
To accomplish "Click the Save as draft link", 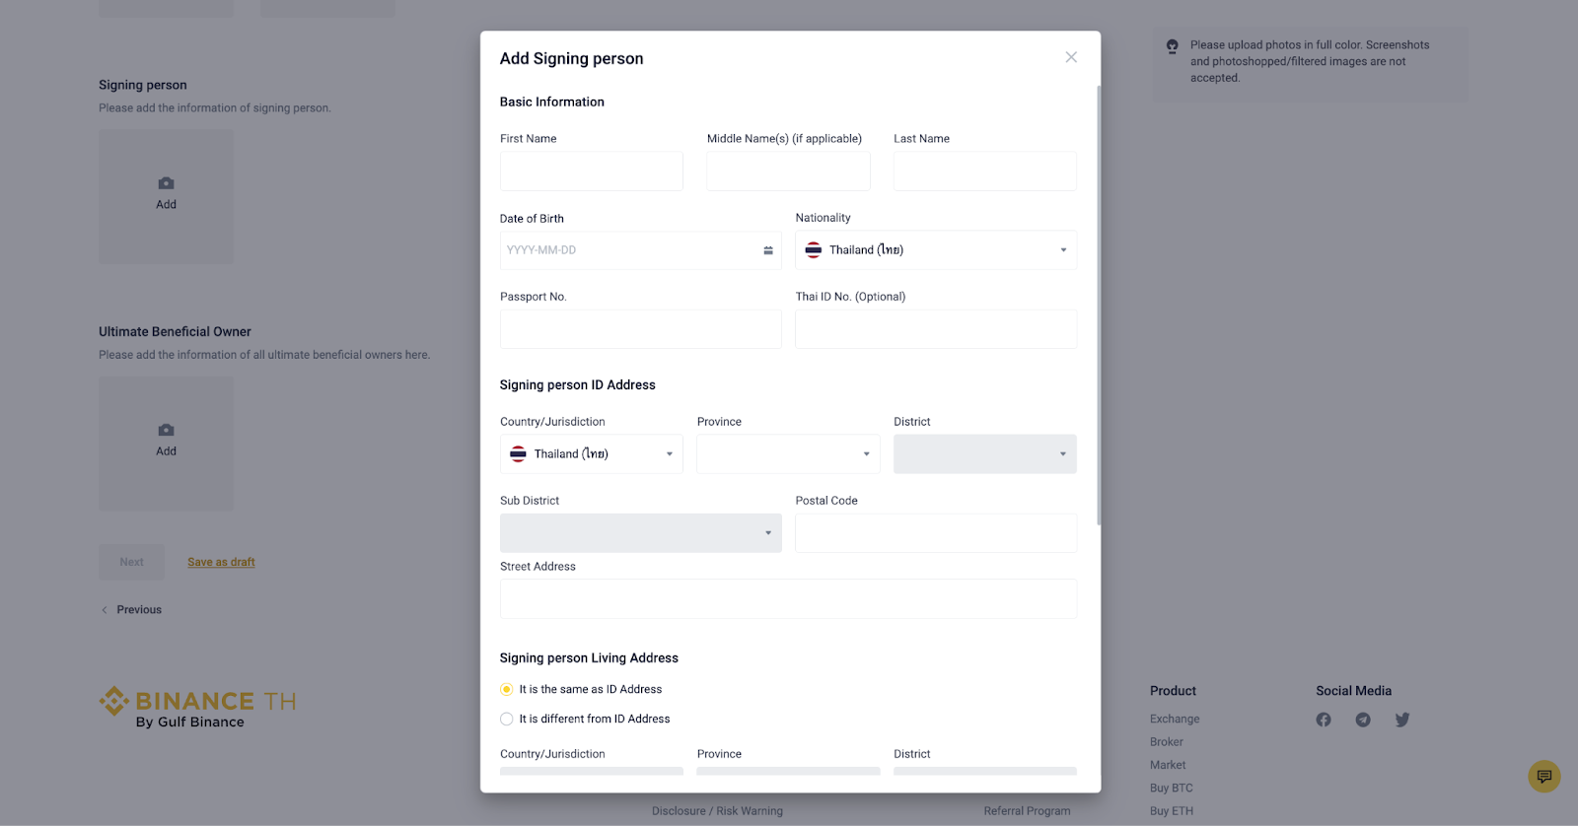I will (221, 562).
